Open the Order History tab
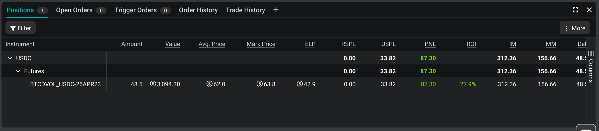Screen dimensions: 599x131 coord(198,10)
